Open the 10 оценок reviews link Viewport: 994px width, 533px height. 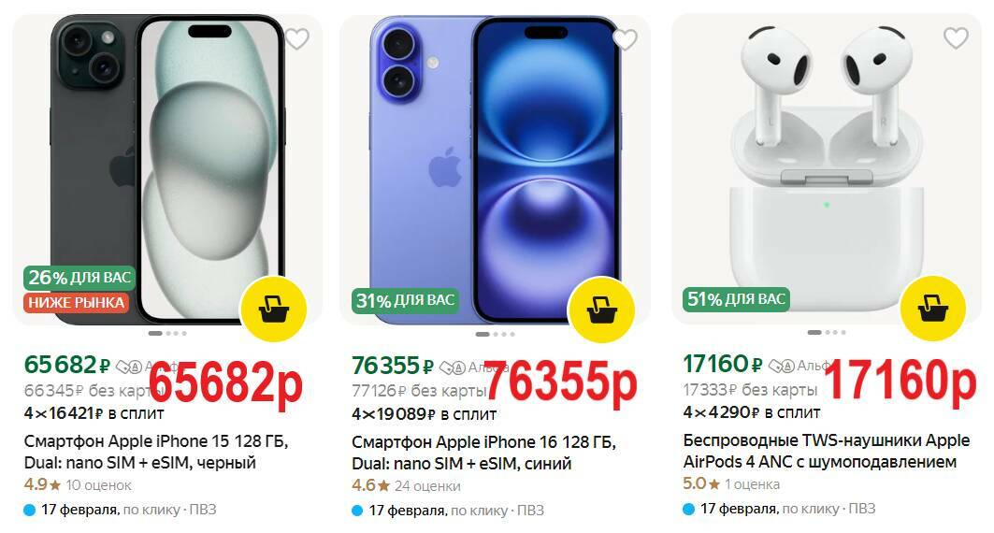99,485
